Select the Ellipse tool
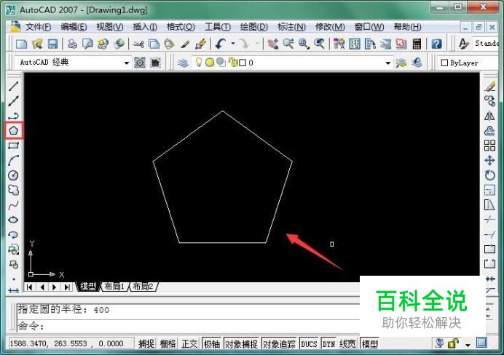 (14, 220)
